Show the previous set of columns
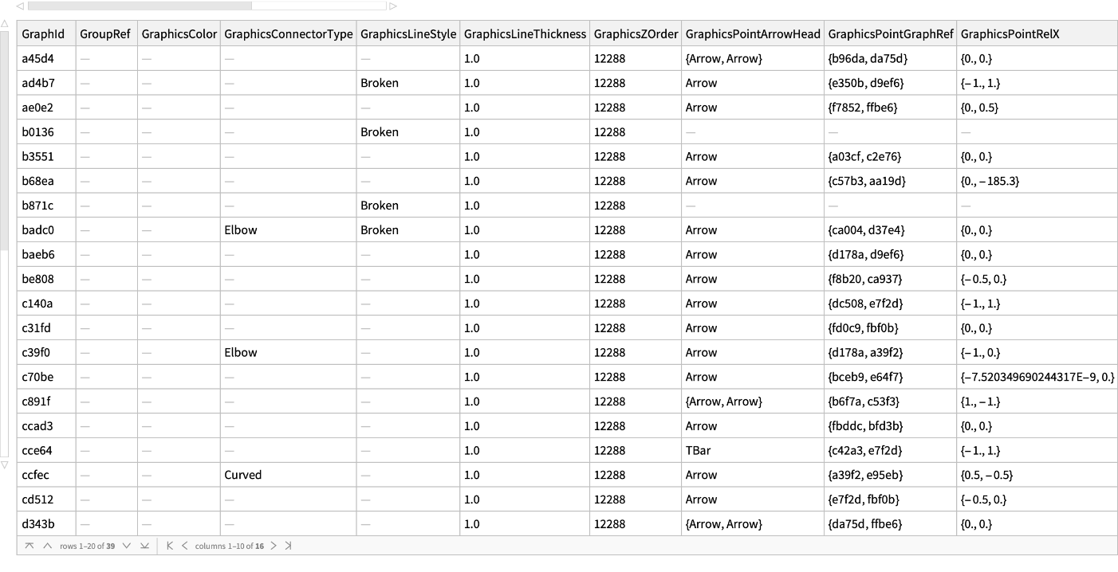The image size is (1118, 572). click(x=184, y=546)
